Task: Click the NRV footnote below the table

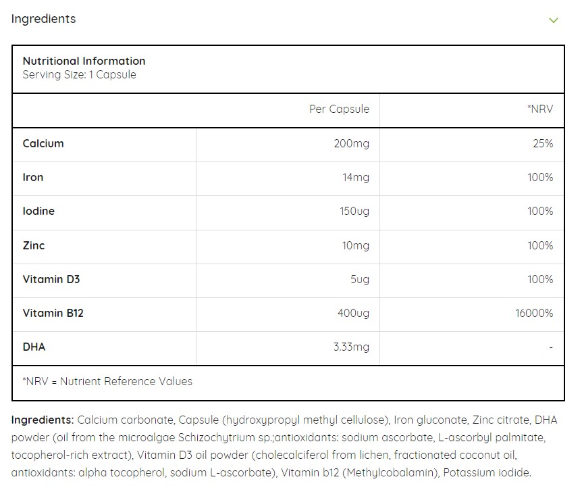Action: click(107, 381)
